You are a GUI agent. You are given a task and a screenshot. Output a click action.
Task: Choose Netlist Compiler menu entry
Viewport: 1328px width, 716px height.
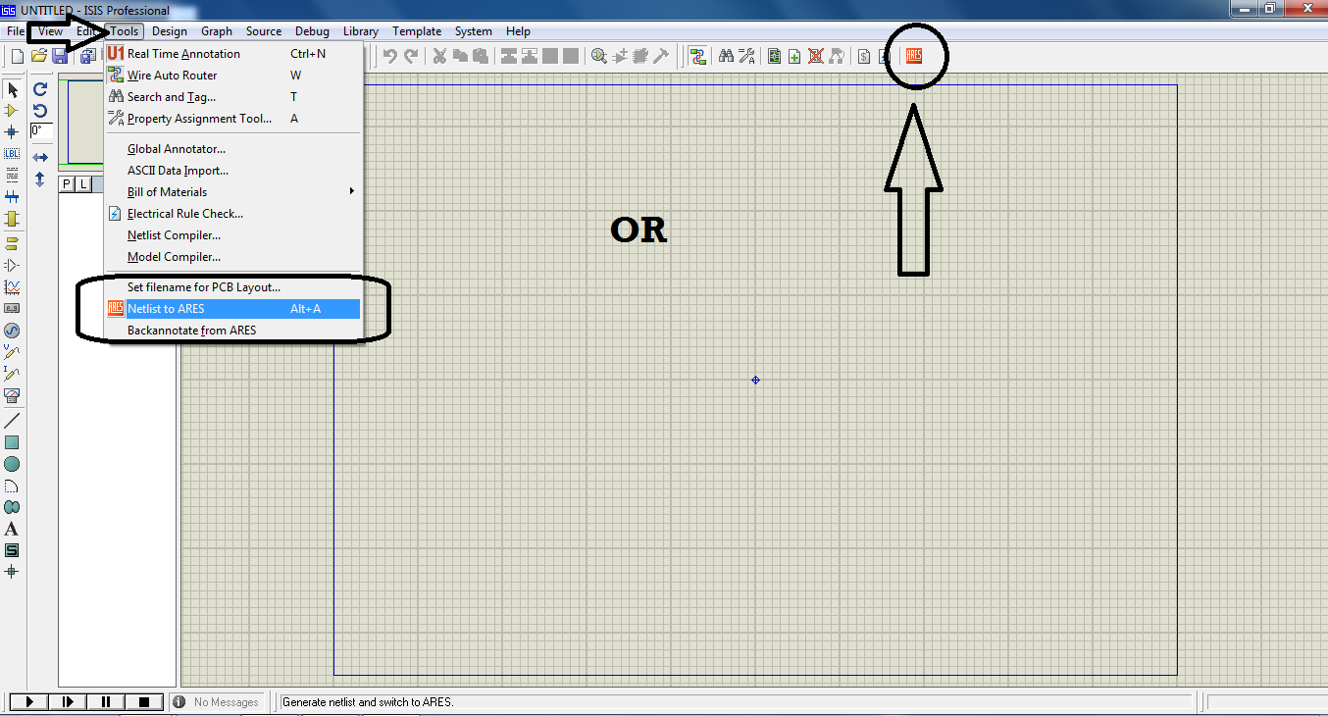233,235
